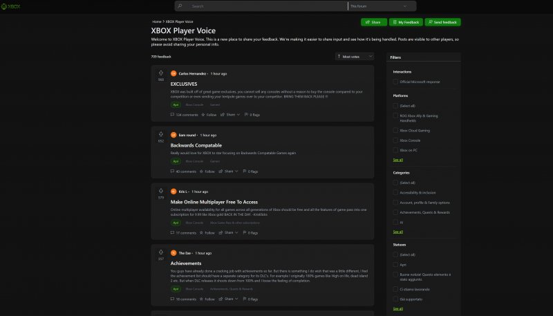Check Xbox Cloud Gaming filter

pyautogui.click(x=395, y=131)
